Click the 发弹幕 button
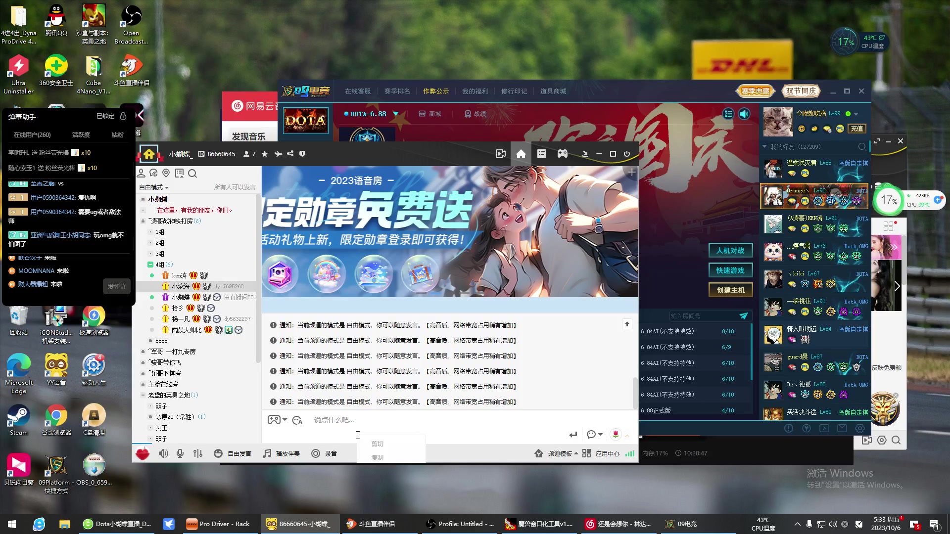Screen dimensions: 950x534 click(x=117, y=286)
